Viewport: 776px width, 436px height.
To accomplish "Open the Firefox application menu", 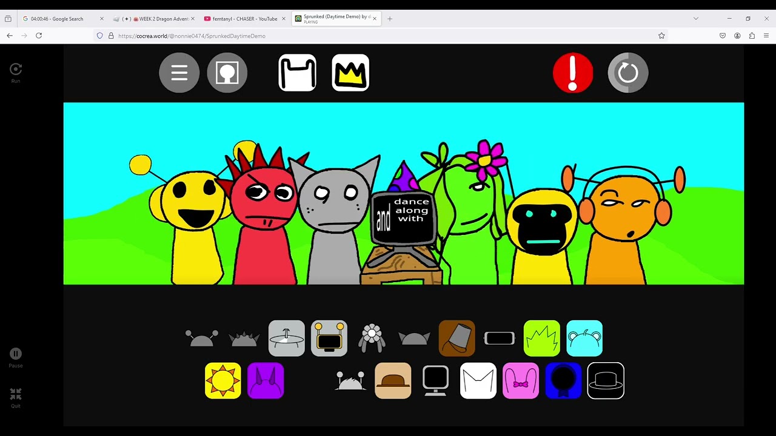I will point(766,36).
